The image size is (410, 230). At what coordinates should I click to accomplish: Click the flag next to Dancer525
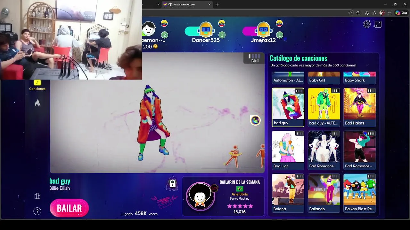click(222, 23)
